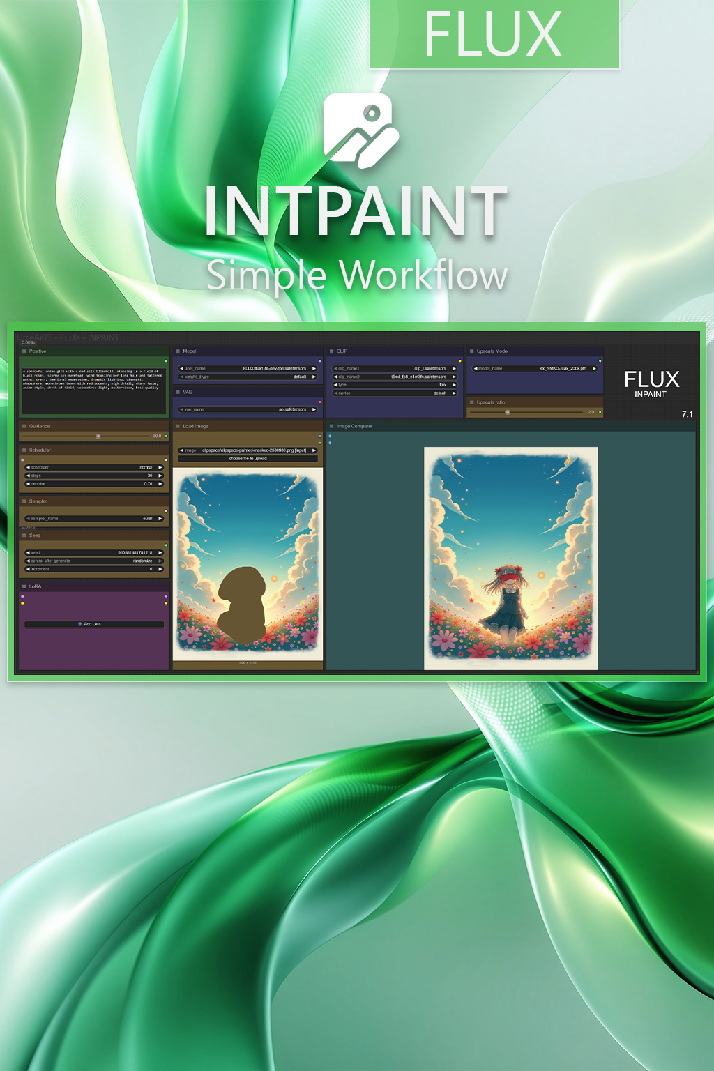Click the 'Add Lora' button

(94, 624)
